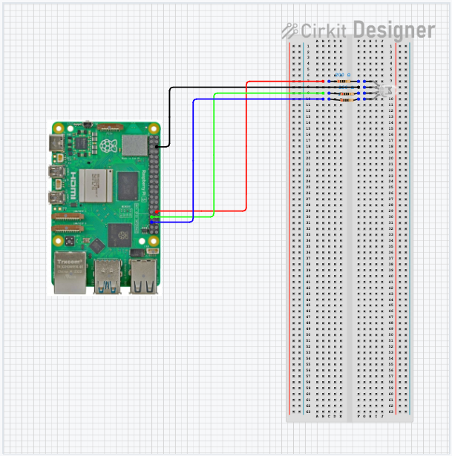Select the breadboard at row 40 center gap

click(x=350, y=276)
